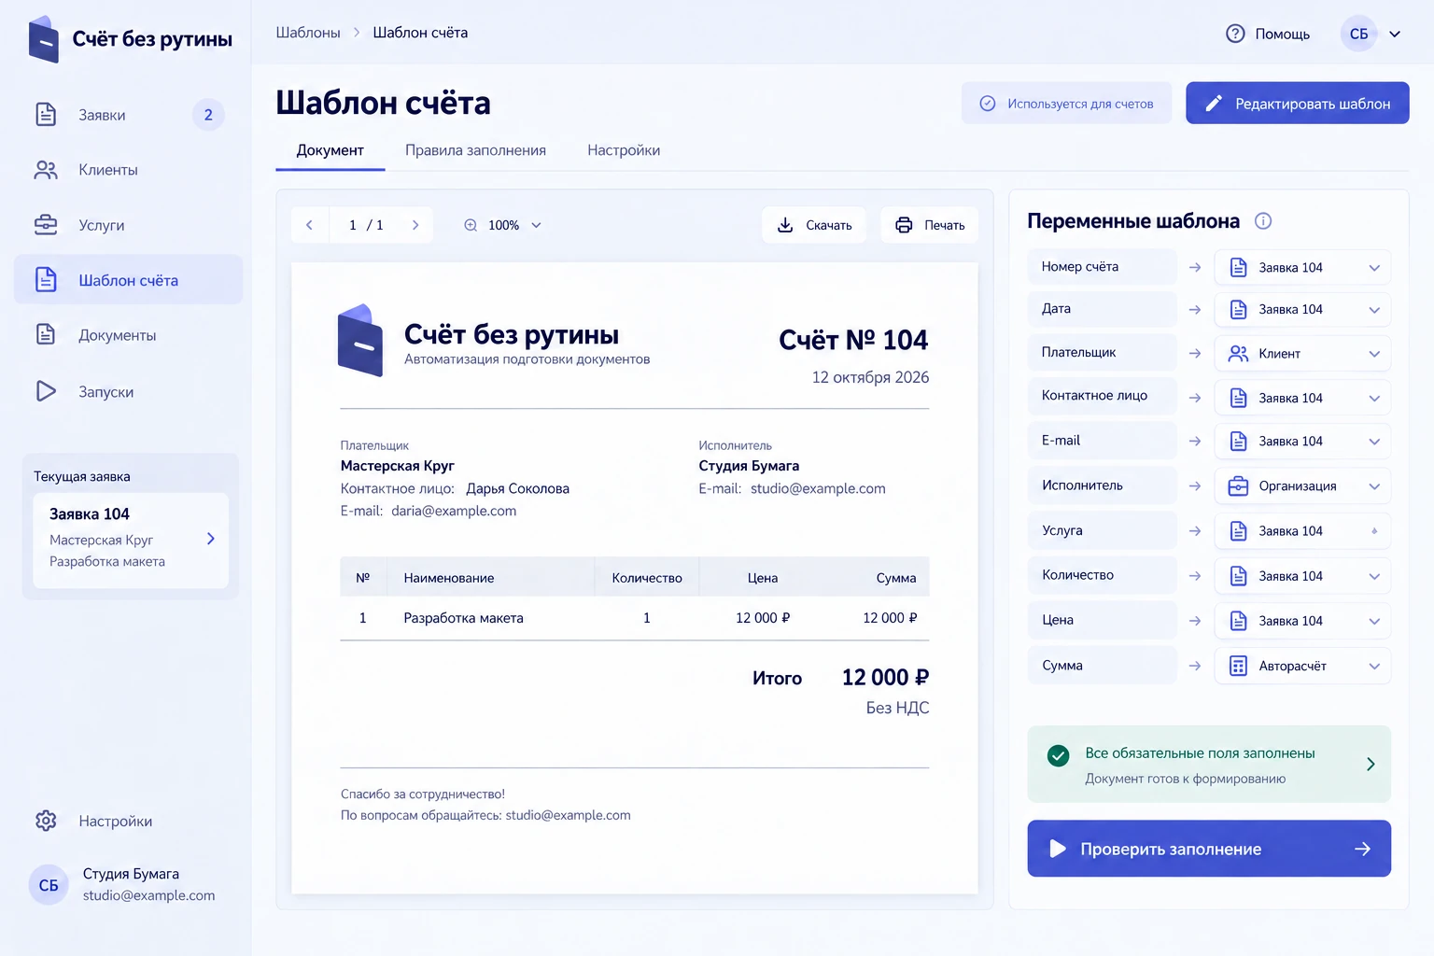
Task: Open the Исполнитель dropdown set to Организация
Action: click(1302, 486)
